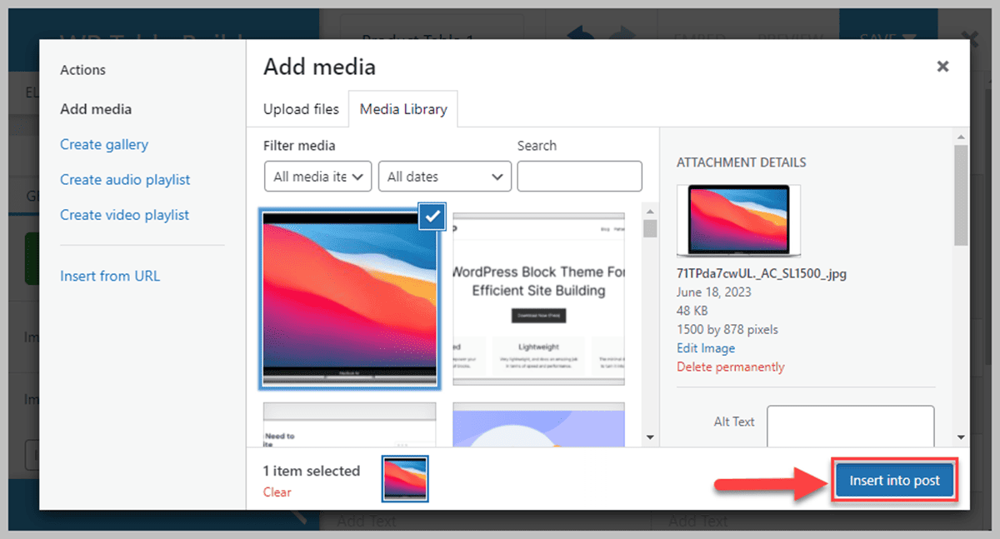Click the selected item thumbnail in the bottom bar
The width and height of the screenshot is (1000, 539).
[404, 478]
